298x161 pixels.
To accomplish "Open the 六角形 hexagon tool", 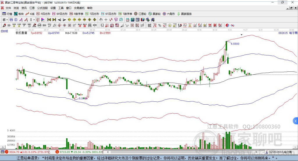I will coord(169,14).
